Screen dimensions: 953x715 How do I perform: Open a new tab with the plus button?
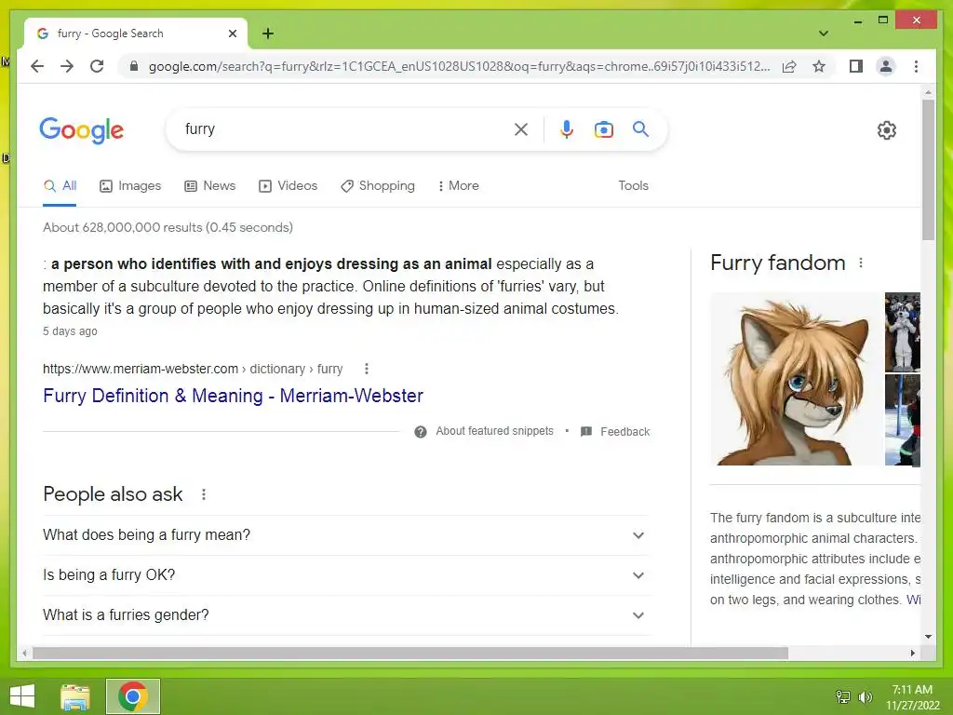[x=267, y=34]
